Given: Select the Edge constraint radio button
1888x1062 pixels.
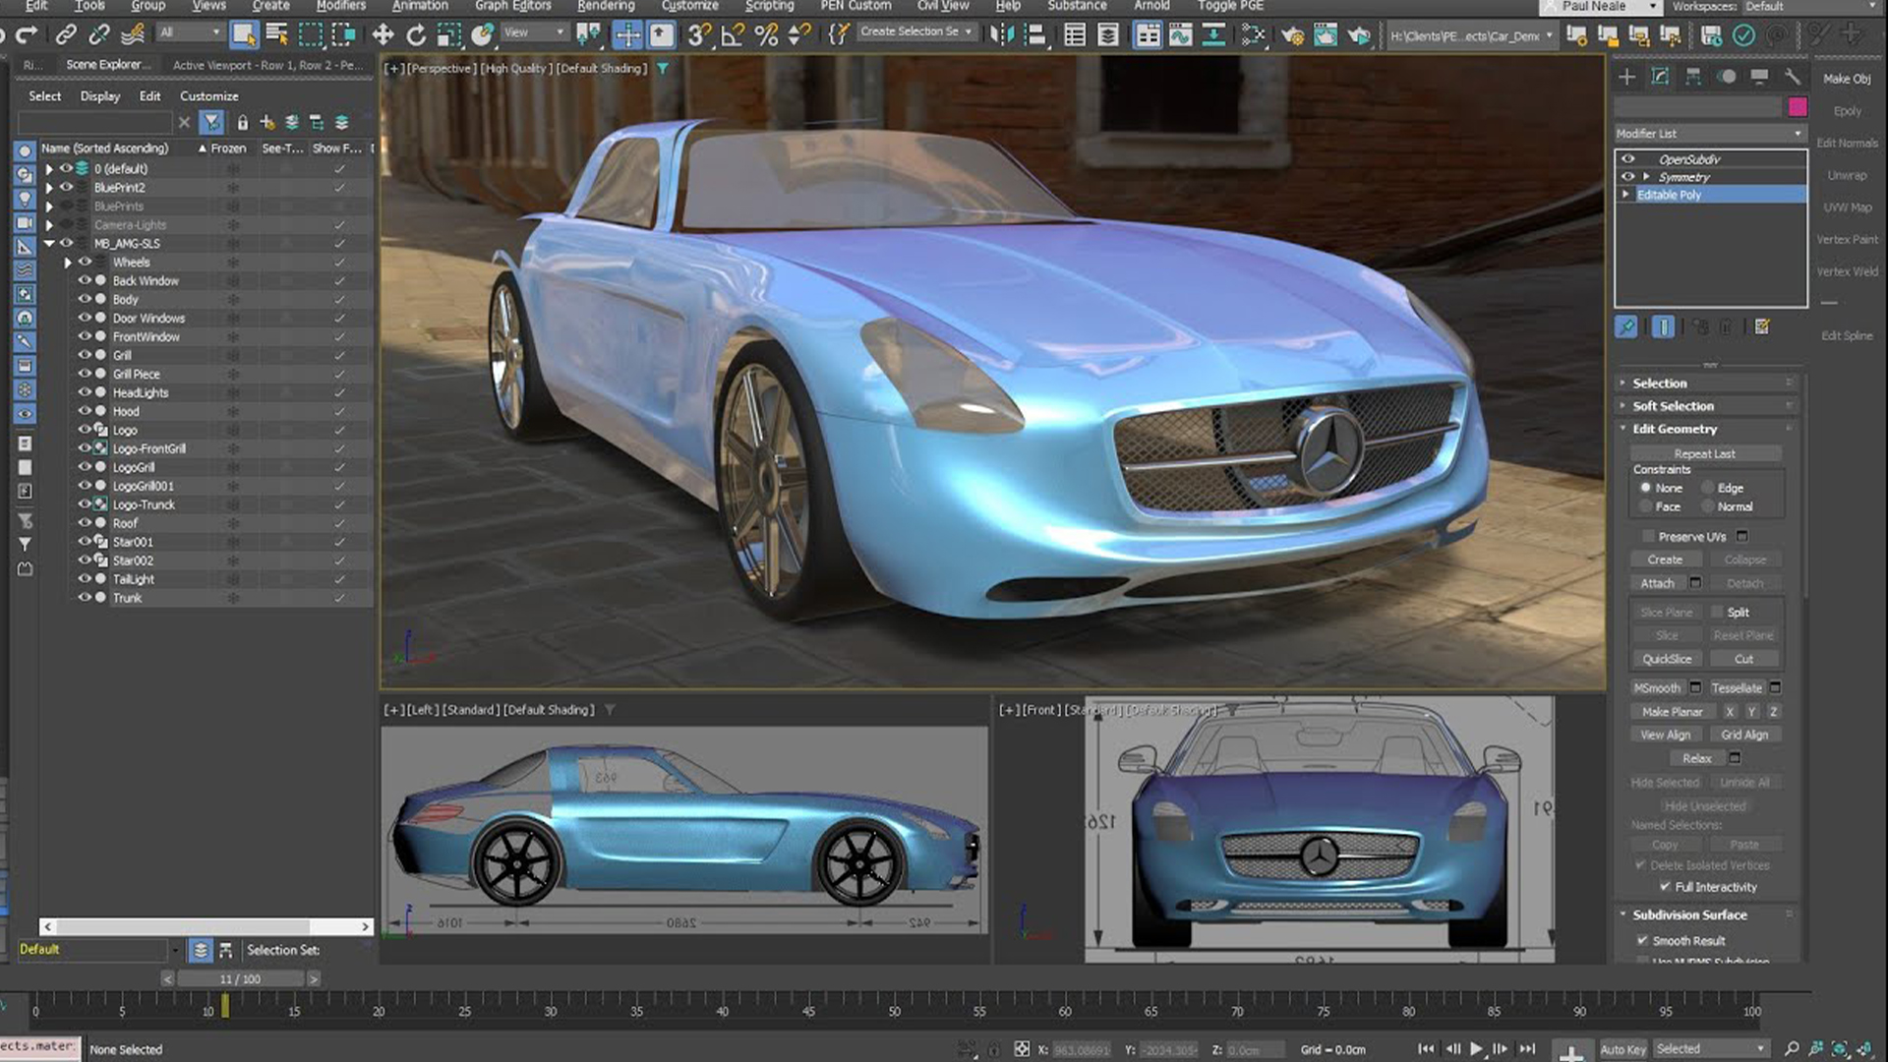Looking at the screenshot, I should (x=1709, y=488).
